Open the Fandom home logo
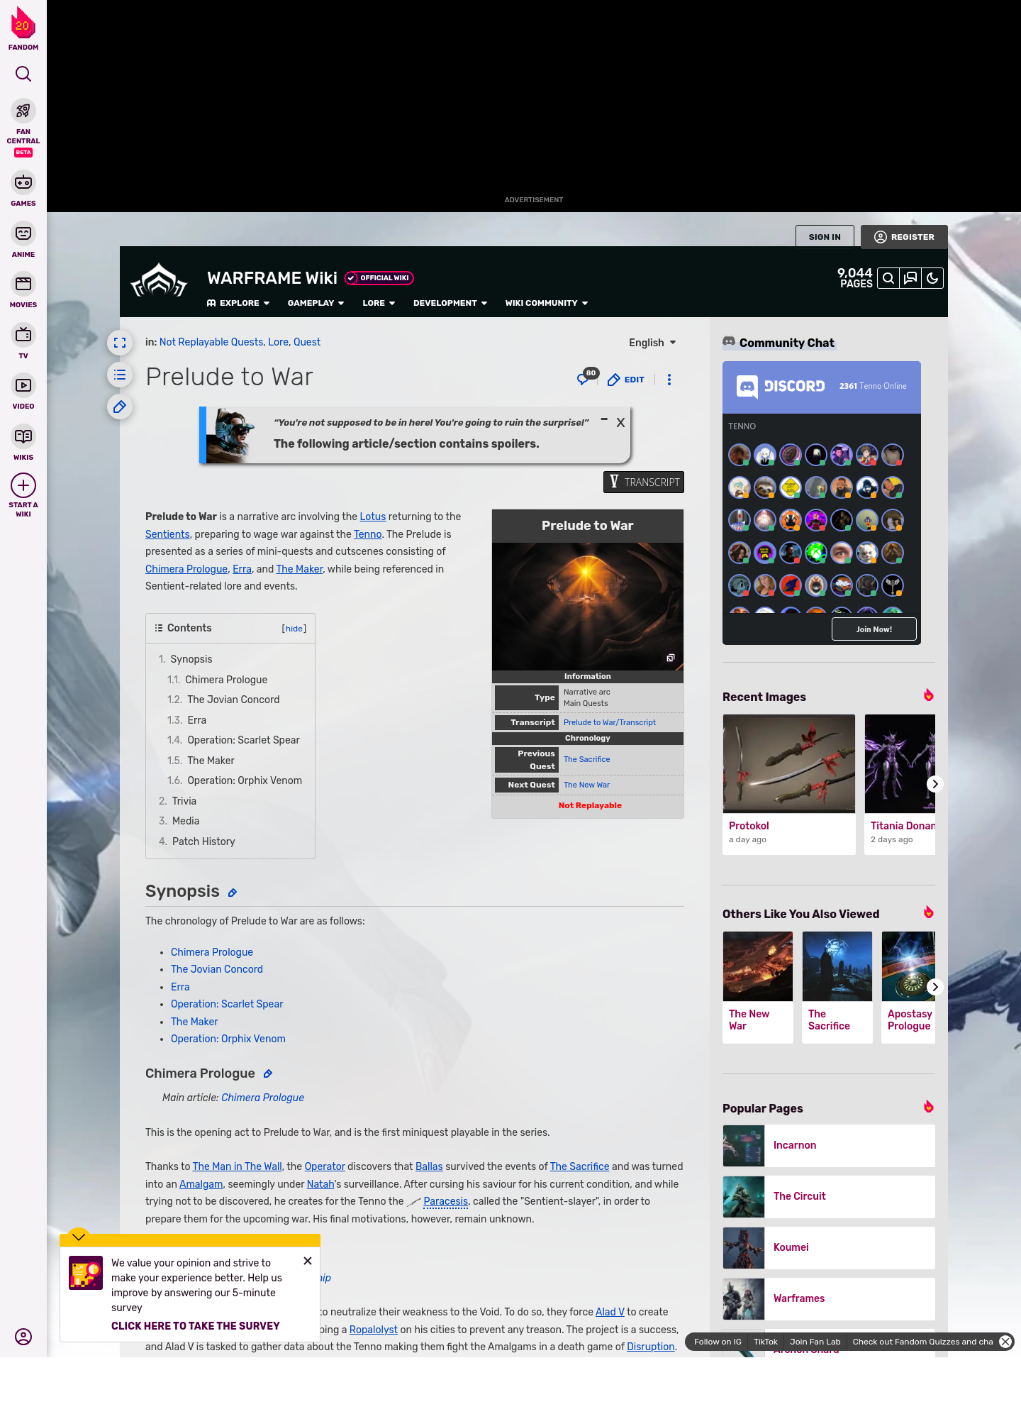This screenshot has height=1419, width=1021. 23,29
